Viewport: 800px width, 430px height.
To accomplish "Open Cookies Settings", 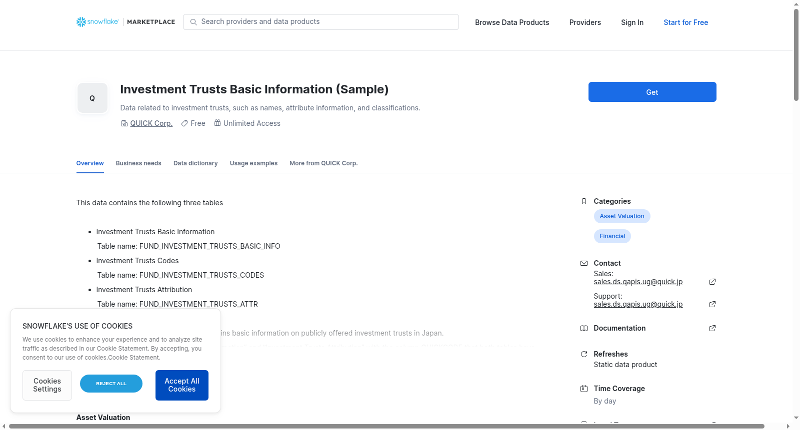I will coord(47,385).
